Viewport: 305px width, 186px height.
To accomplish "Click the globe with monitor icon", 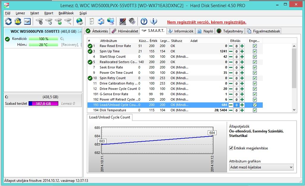I will point(110,21).
